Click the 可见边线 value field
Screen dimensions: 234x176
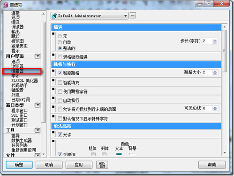point(207,108)
